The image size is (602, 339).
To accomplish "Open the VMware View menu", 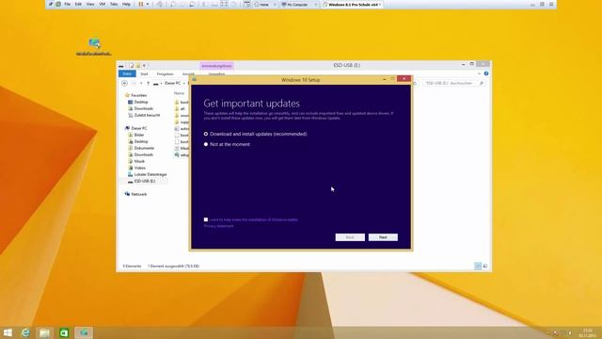I will coord(90,4).
